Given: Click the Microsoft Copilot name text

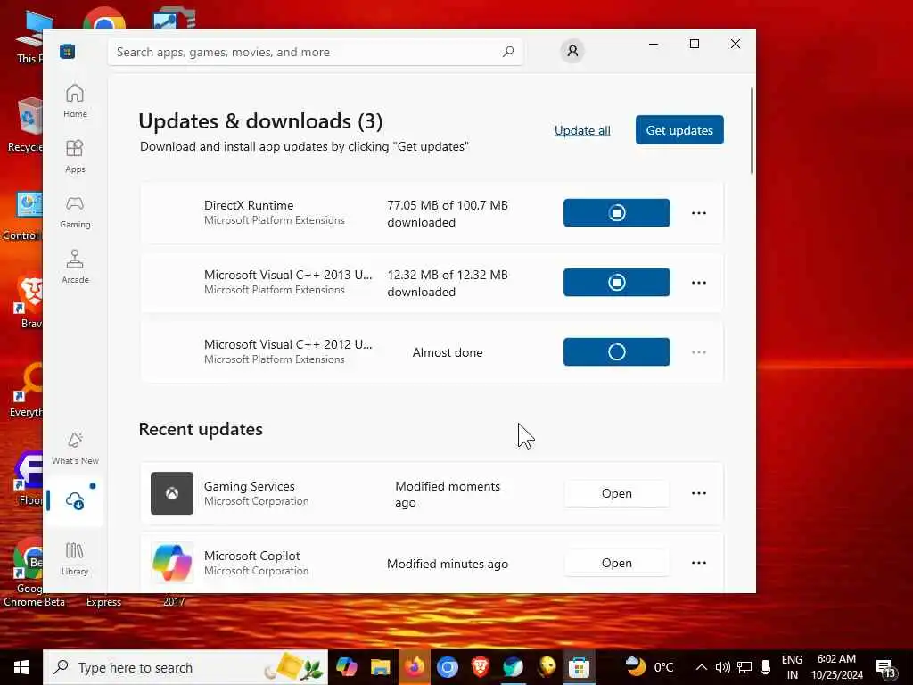Looking at the screenshot, I should [252, 556].
